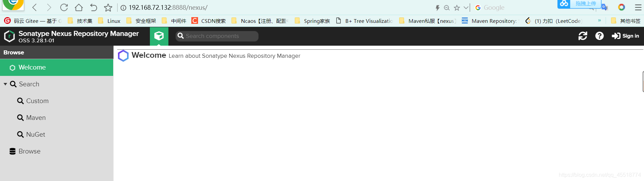
Task: Collapse the Search tree node arrow
Action: pyautogui.click(x=5, y=84)
